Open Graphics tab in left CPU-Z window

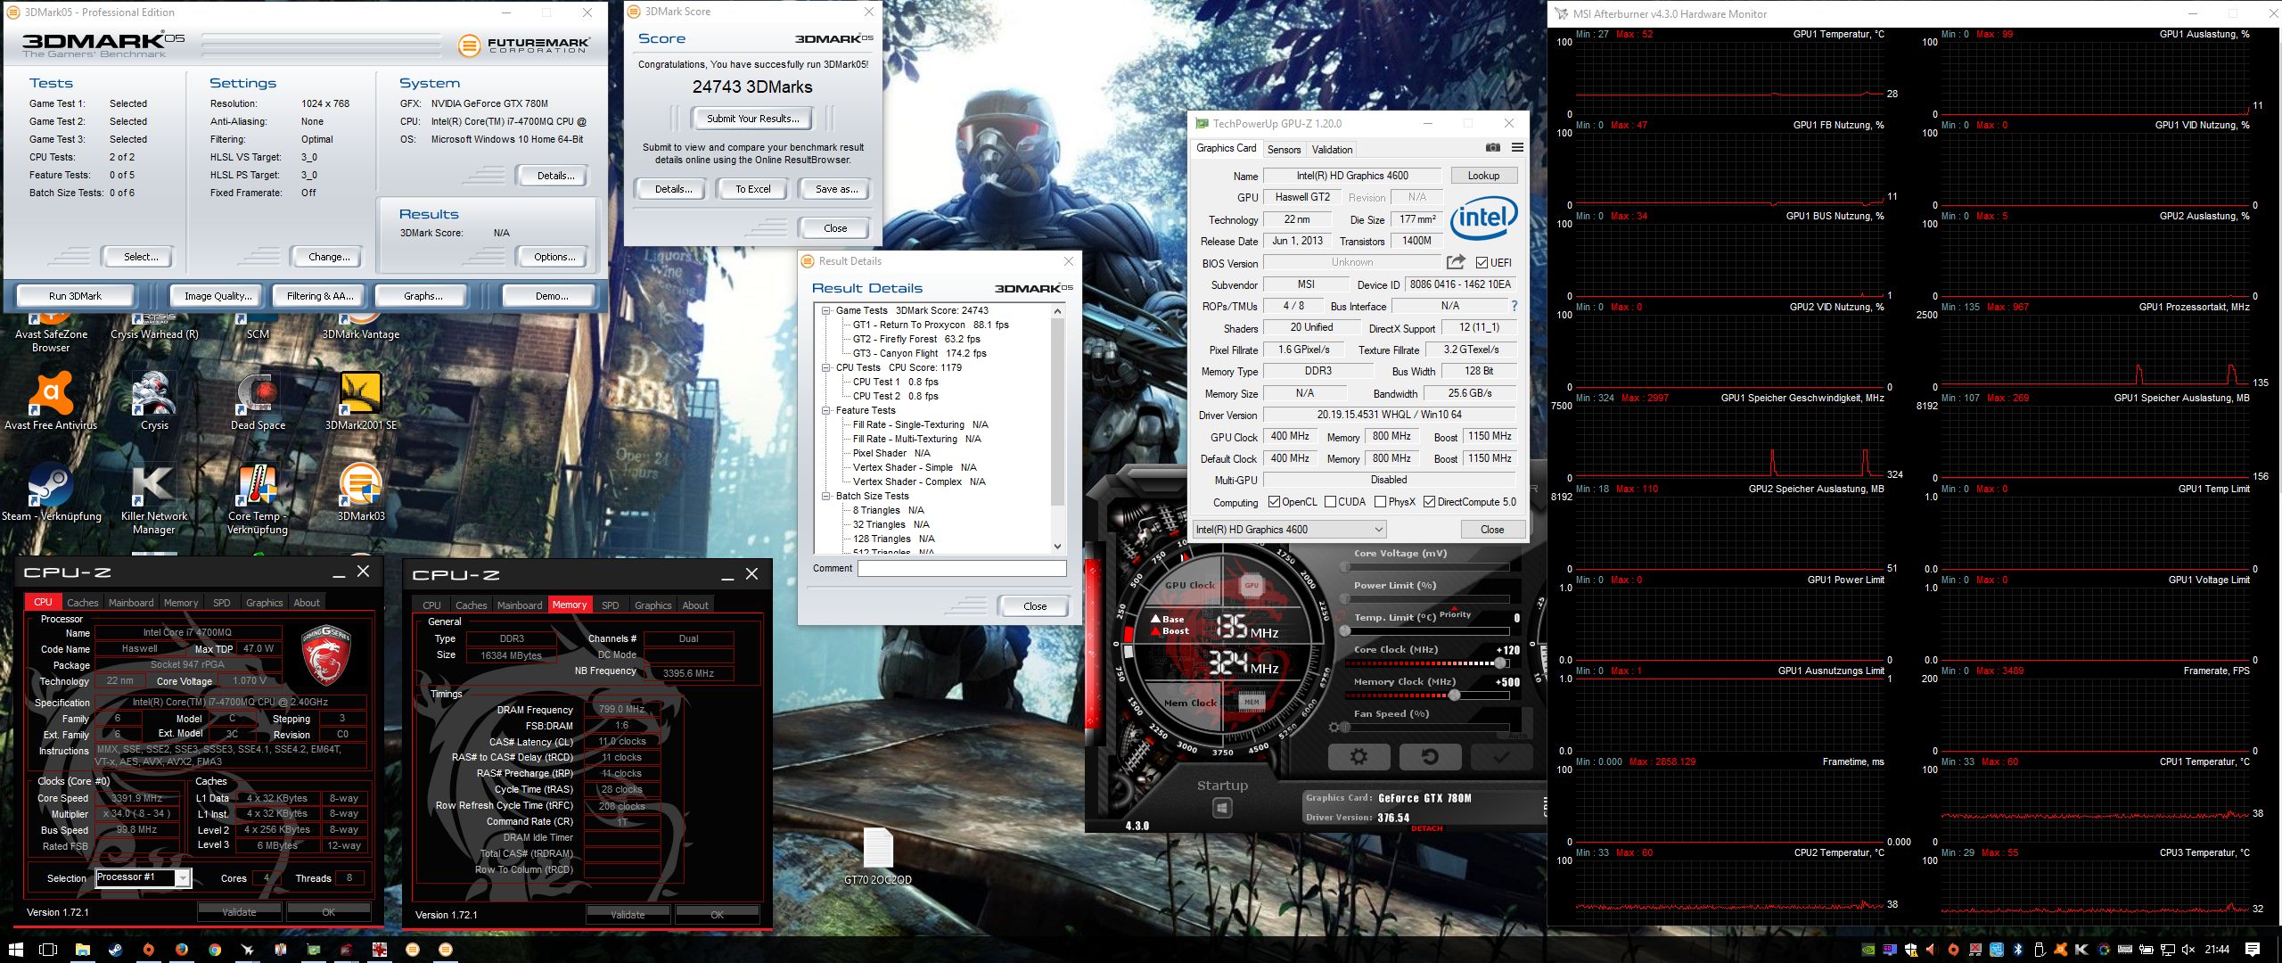pos(264,603)
